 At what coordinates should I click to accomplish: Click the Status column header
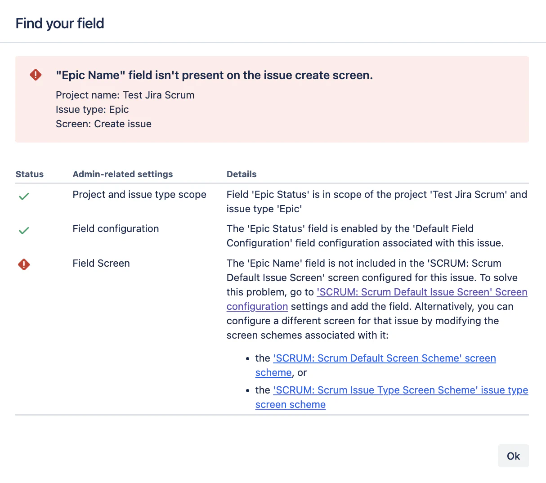click(30, 174)
